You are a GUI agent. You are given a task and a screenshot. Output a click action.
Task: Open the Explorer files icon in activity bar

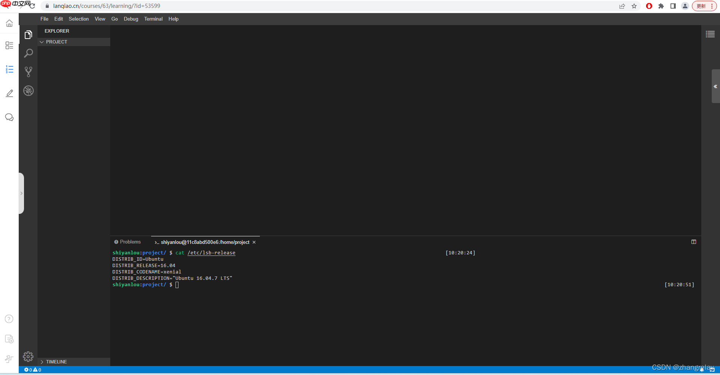(x=28, y=35)
